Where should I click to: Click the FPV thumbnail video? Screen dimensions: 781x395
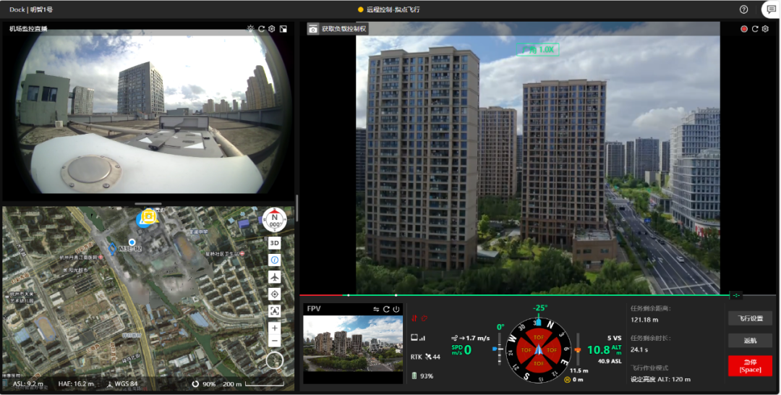point(353,344)
